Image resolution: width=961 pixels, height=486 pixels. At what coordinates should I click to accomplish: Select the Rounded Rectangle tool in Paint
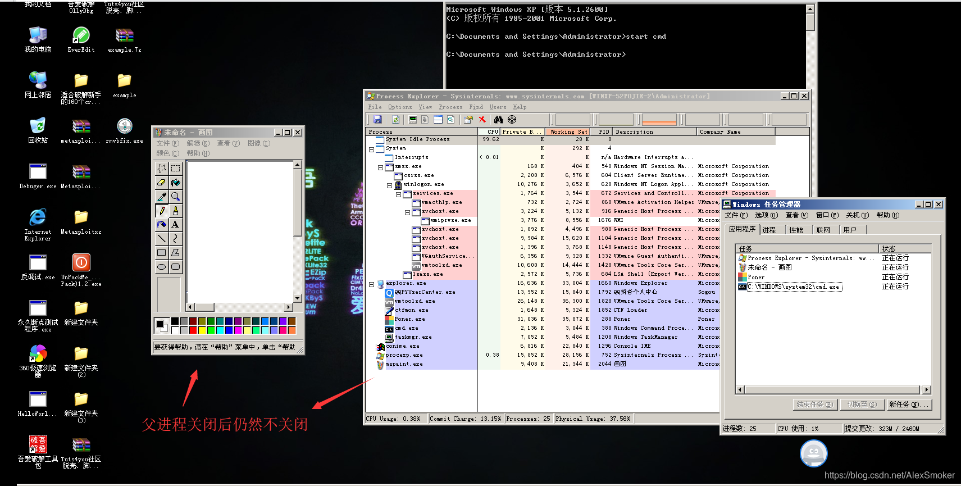176,266
